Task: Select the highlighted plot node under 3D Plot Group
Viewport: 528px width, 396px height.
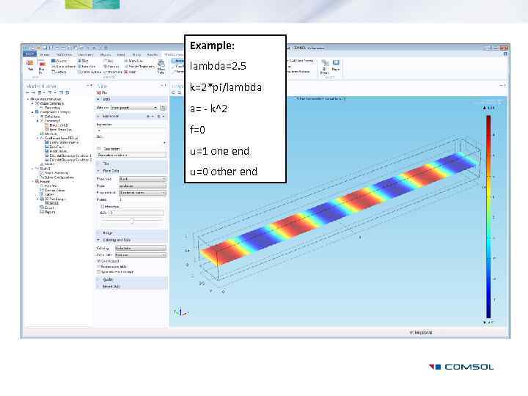Action: point(52,203)
